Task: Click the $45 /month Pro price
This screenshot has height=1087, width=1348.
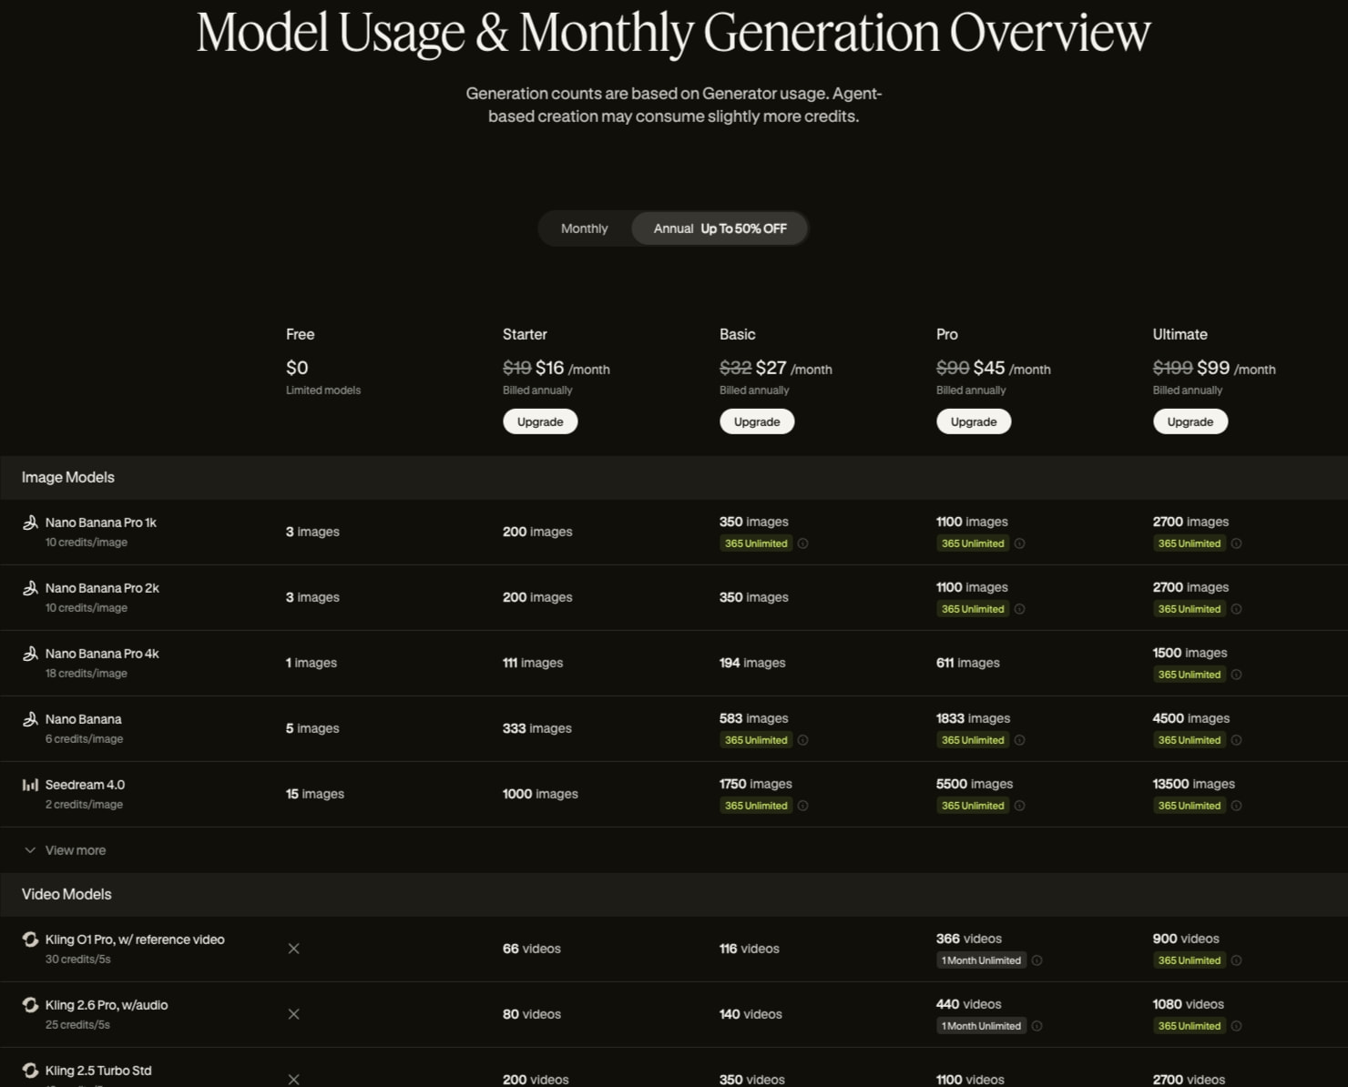Action: [x=1012, y=368]
